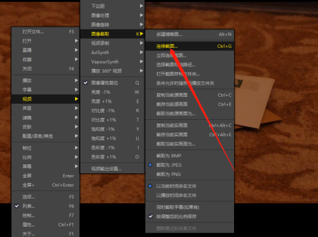The height and width of the screenshot is (237, 318).
Task: Enable 同时截取字幕(如果有) option
Action: click(190, 207)
